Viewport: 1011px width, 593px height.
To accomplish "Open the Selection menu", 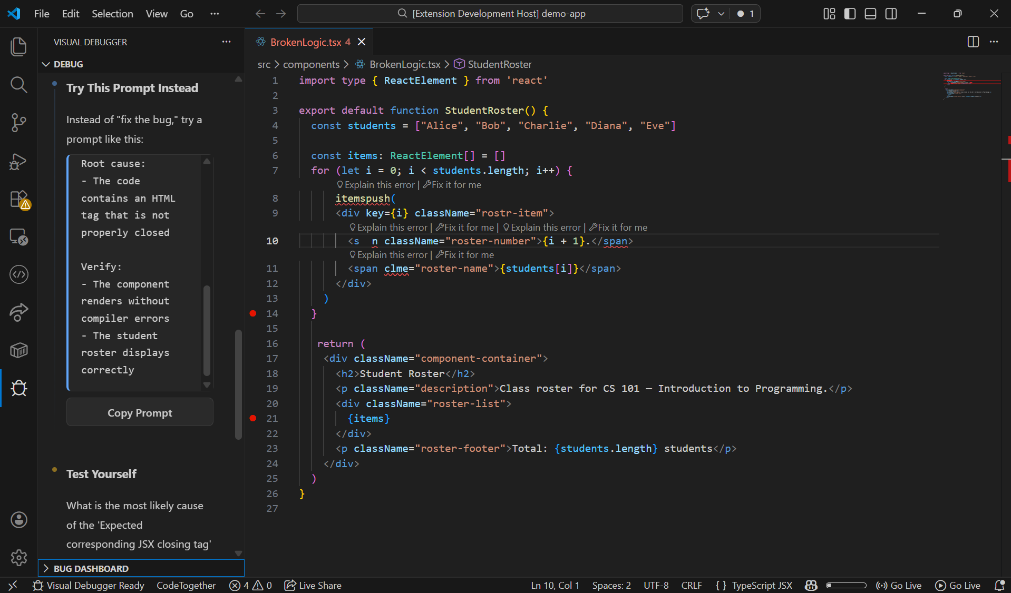I will point(112,14).
